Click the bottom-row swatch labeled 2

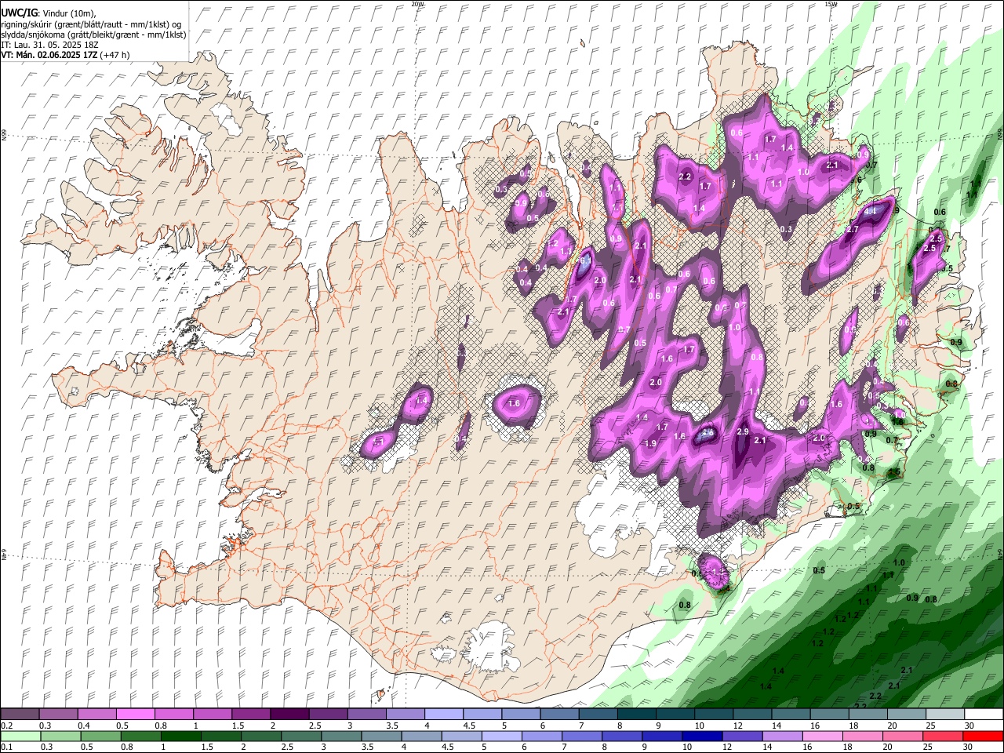pos(261,736)
